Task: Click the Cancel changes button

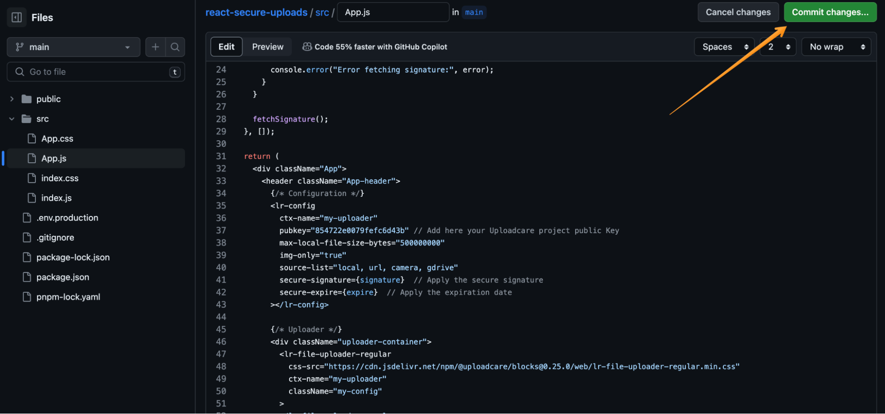Action: 738,12
